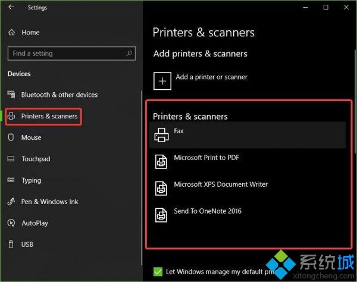Click the Touchpad icon in sidebar
This screenshot has width=357, height=282.
point(11,159)
